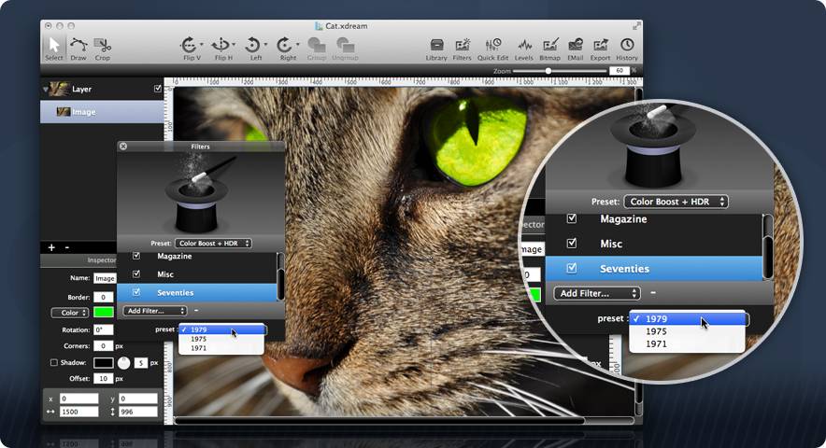Show the History panel
Image resolution: width=826 pixels, height=448 pixels.
point(627,47)
